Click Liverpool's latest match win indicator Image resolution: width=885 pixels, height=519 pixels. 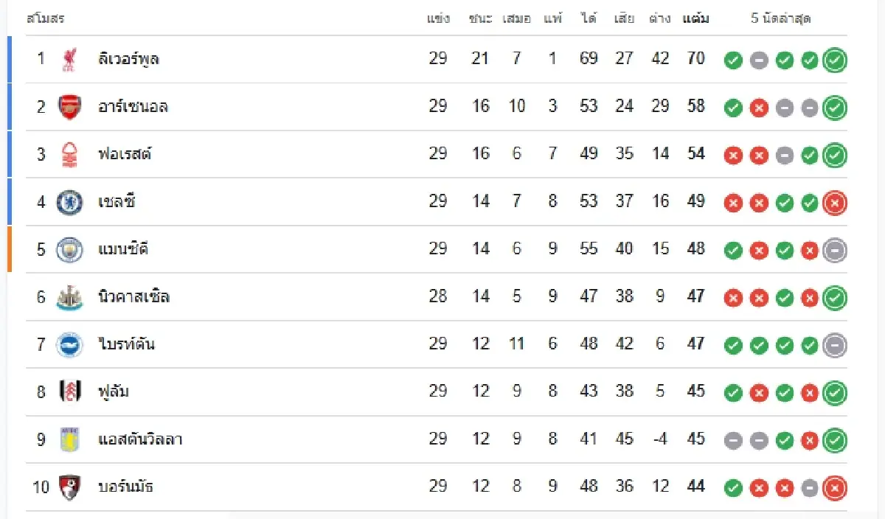(835, 60)
